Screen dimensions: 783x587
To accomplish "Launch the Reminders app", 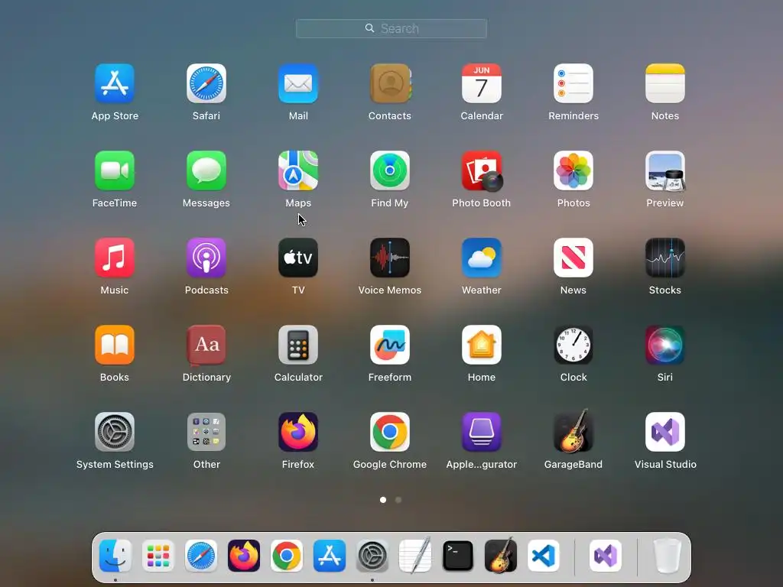I will point(573,83).
